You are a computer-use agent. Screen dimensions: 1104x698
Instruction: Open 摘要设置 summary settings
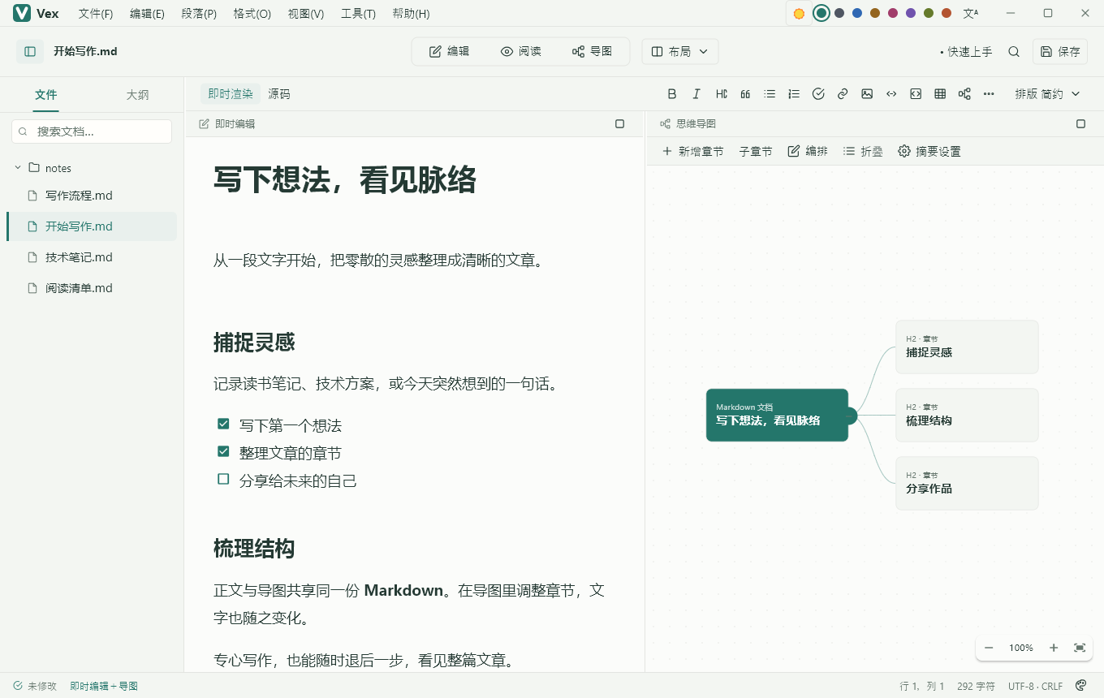coord(929,151)
